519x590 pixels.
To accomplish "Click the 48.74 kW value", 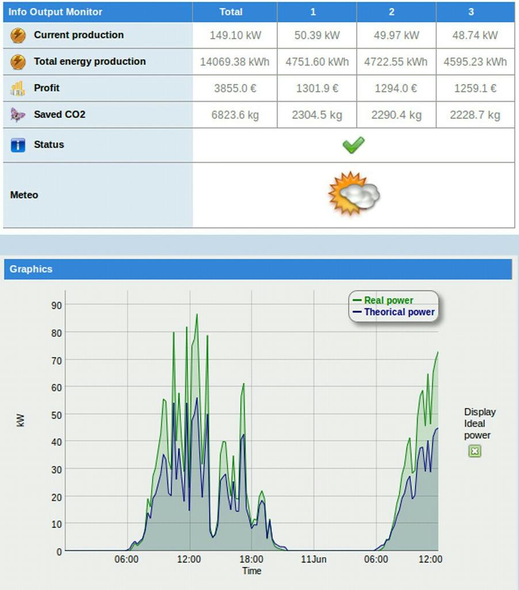I will click(x=475, y=35).
